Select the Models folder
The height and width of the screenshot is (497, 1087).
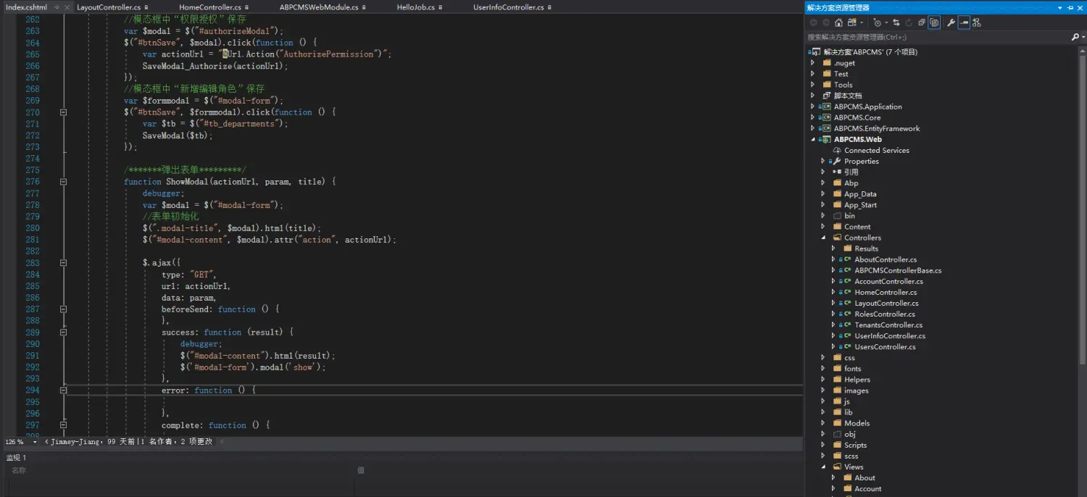pos(857,423)
